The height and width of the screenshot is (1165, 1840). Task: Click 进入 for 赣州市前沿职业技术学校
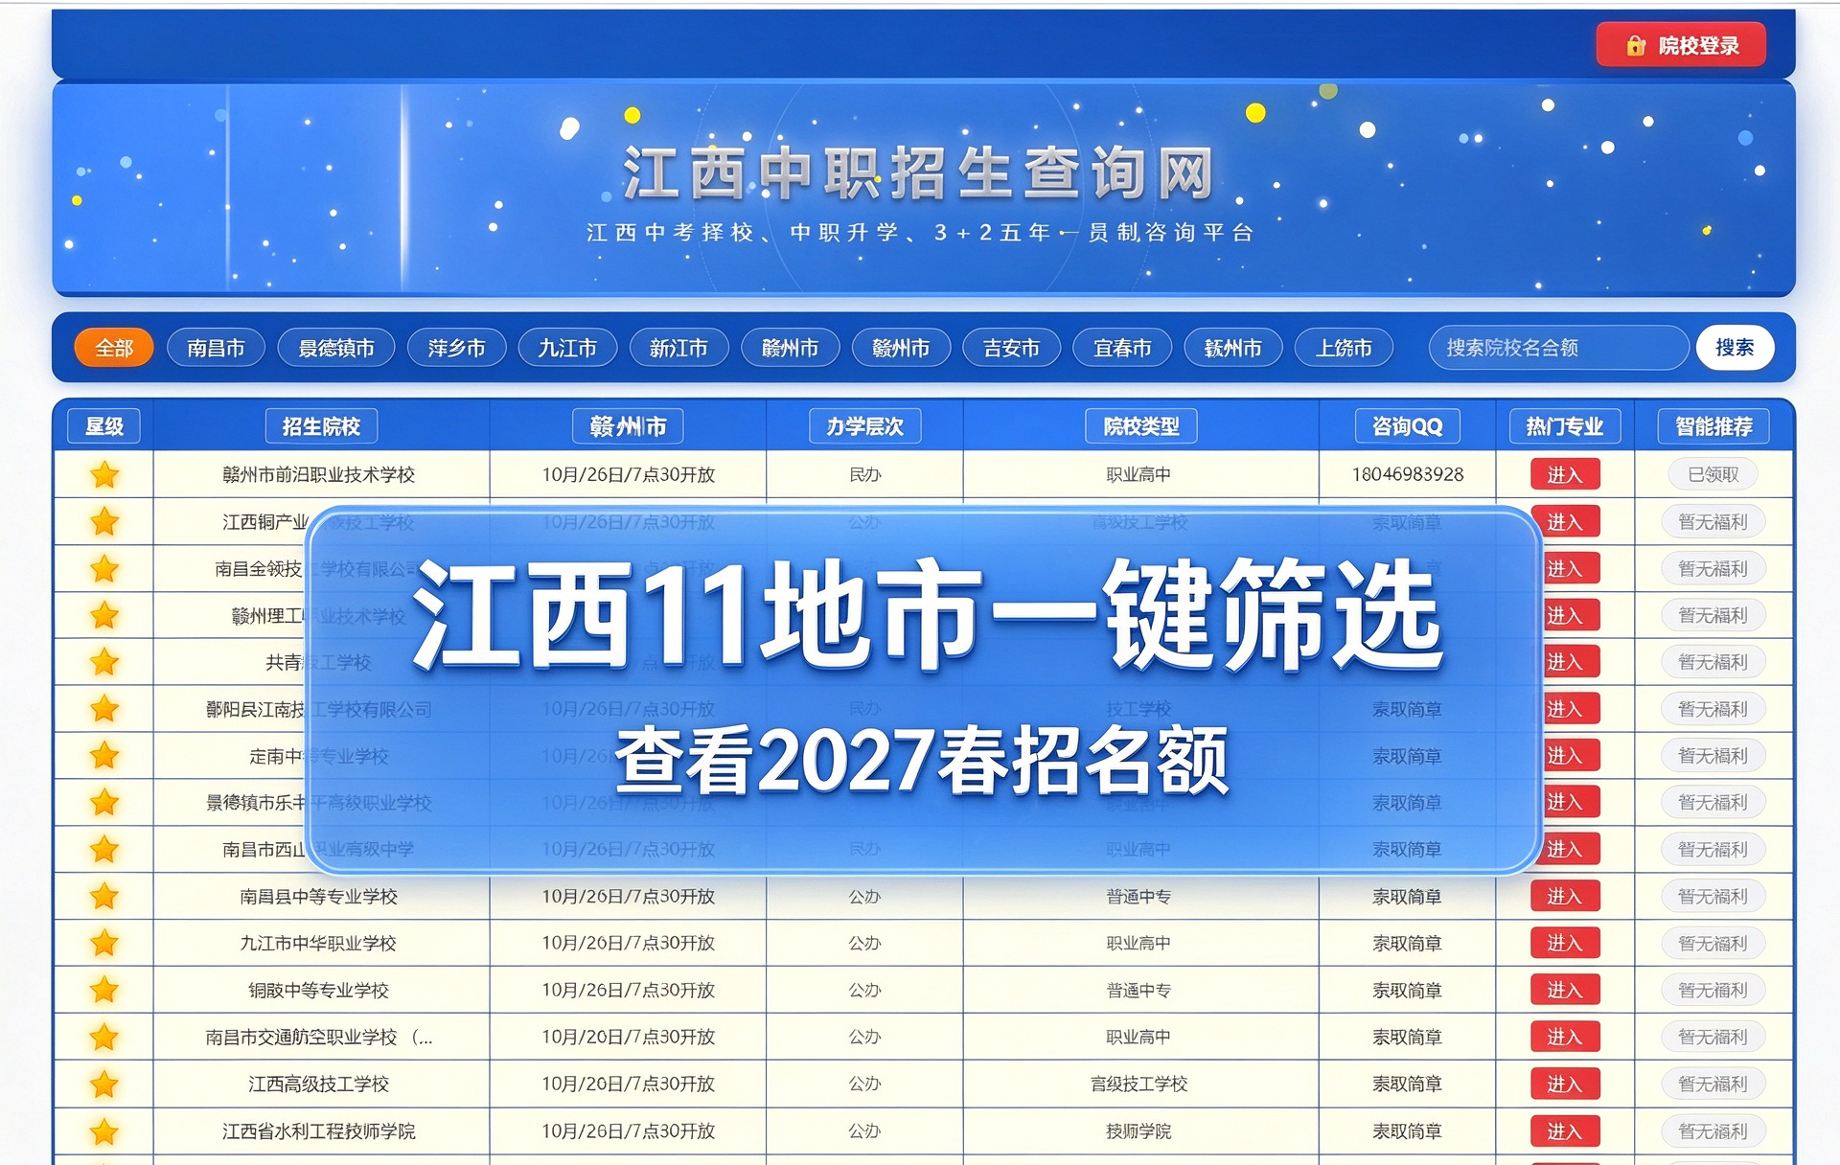pyautogui.click(x=1565, y=474)
